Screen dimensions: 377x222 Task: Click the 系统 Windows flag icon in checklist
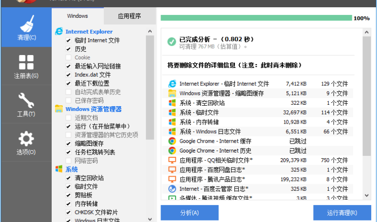(x=59, y=169)
